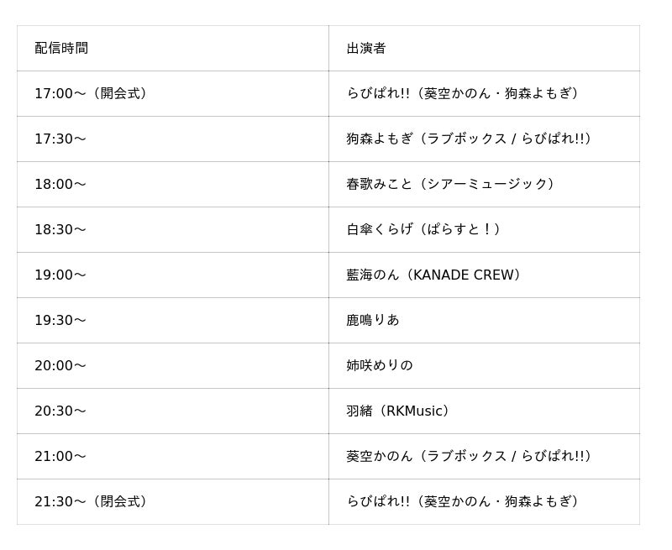Click the 17:30〜 time cell

coord(60,139)
